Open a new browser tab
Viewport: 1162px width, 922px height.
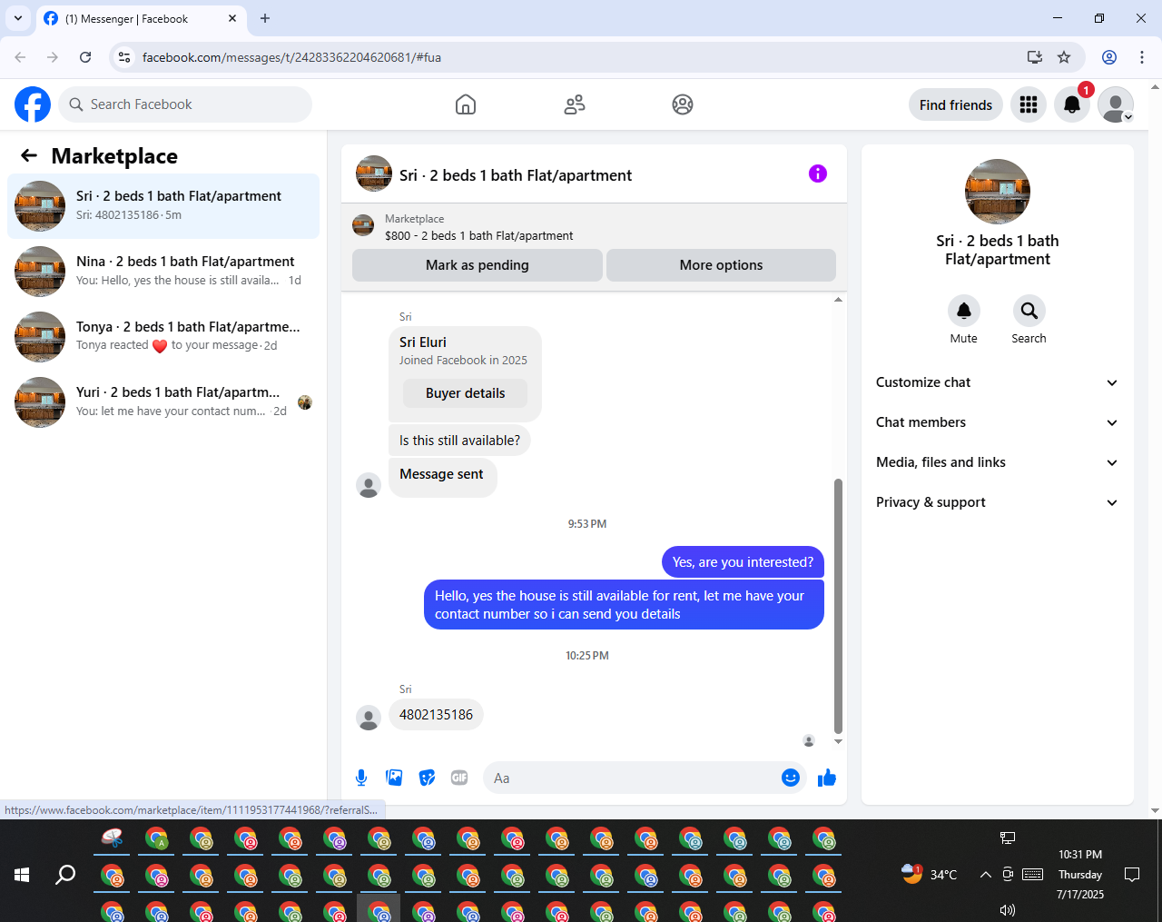pos(265,18)
